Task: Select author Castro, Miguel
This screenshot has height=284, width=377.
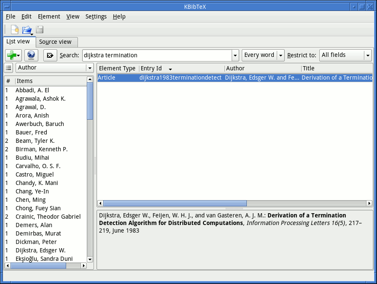Action: [45, 174]
